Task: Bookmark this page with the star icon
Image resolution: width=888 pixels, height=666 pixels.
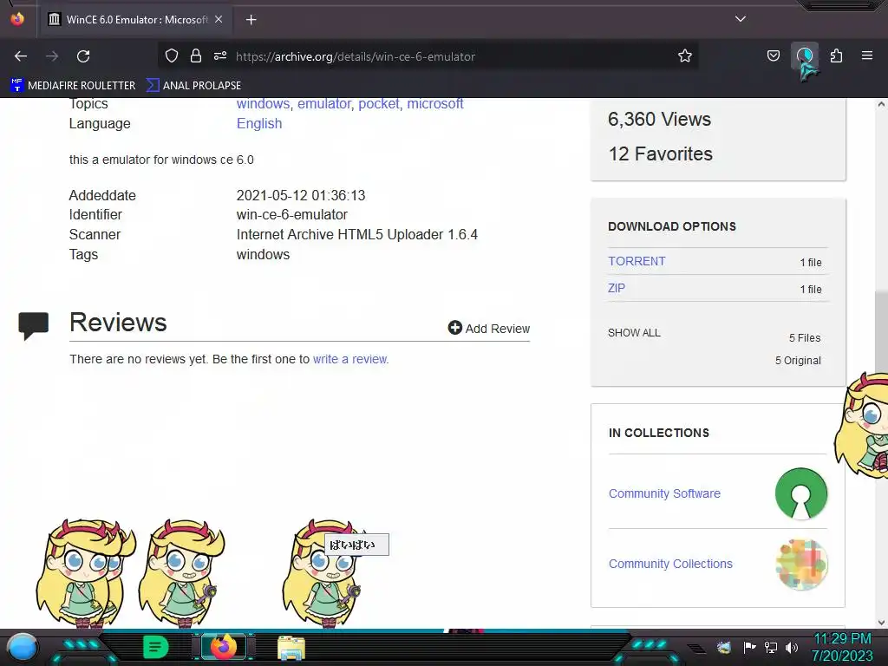Action: pyautogui.click(x=685, y=55)
